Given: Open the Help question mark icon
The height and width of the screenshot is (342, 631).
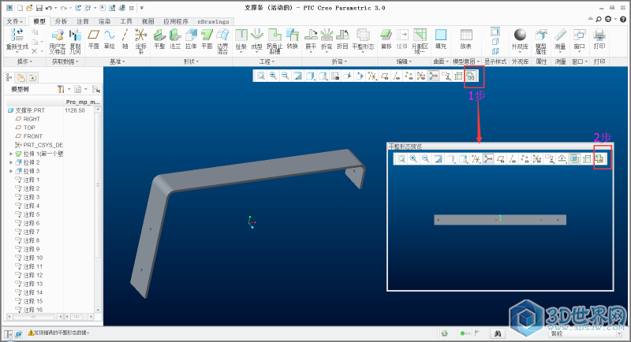Looking at the screenshot, I should point(623,19).
